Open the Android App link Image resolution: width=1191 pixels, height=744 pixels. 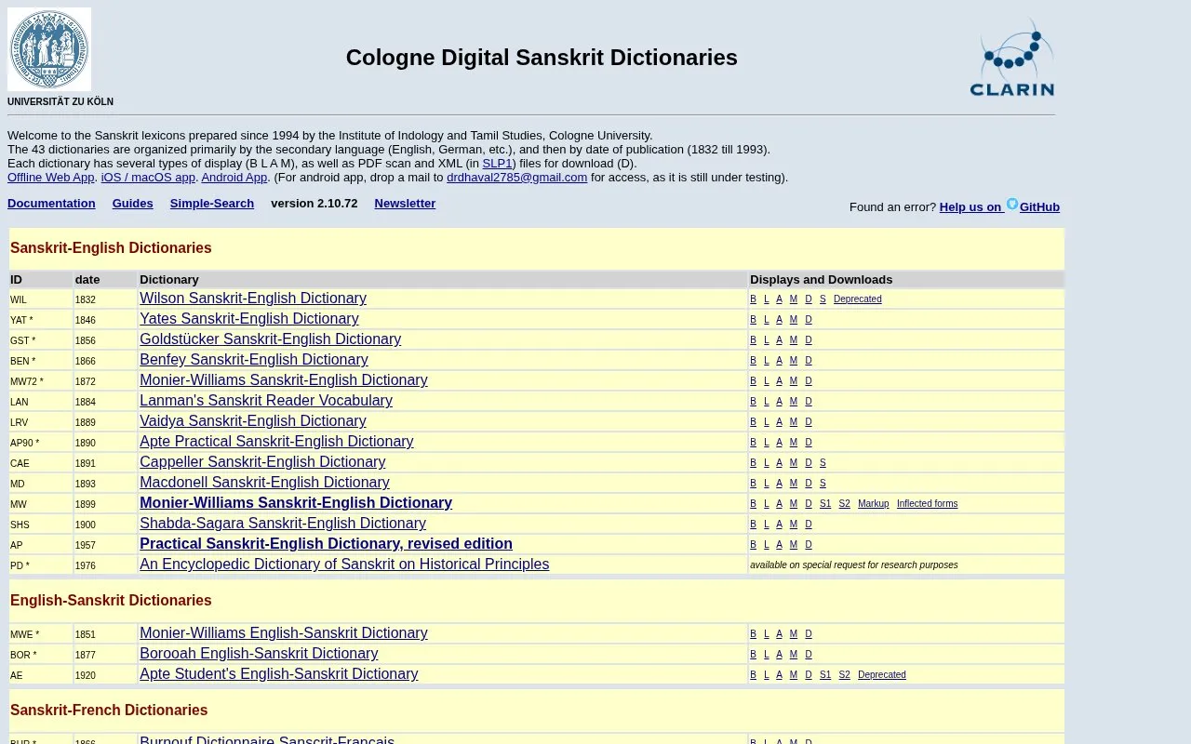point(234,177)
